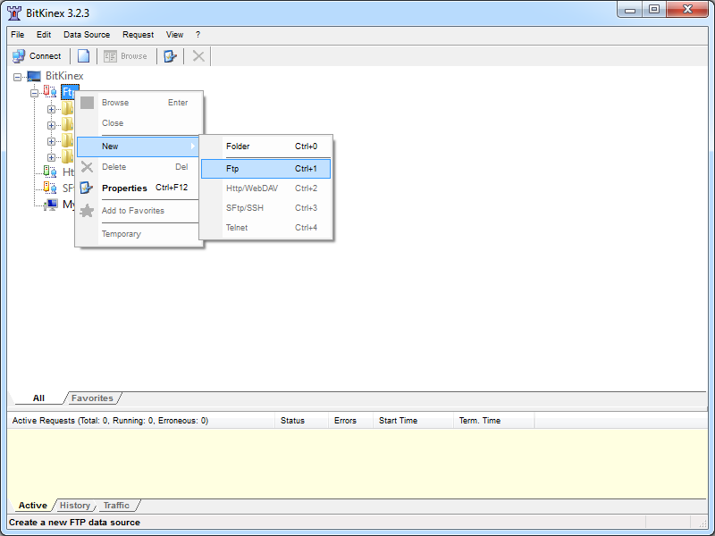
Task: Click the Properties icon in the context menu
Action: tap(87, 188)
